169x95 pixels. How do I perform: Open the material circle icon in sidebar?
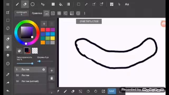coord(8,64)
